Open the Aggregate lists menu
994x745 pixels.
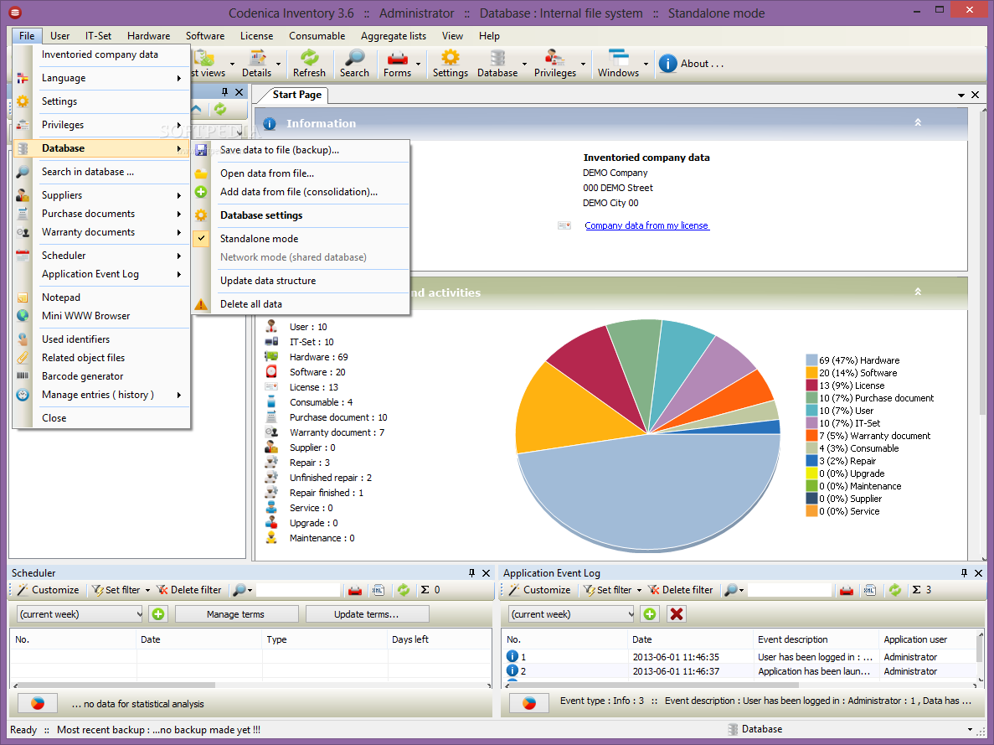[x=393, y=35]
